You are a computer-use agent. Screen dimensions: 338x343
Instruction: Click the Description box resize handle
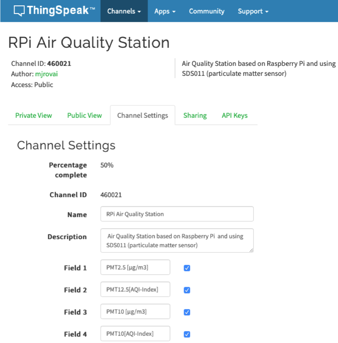tap(251, 250)
